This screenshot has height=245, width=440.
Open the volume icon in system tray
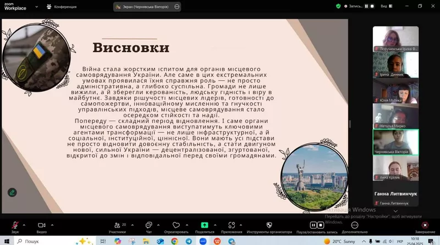pos(391,241)
